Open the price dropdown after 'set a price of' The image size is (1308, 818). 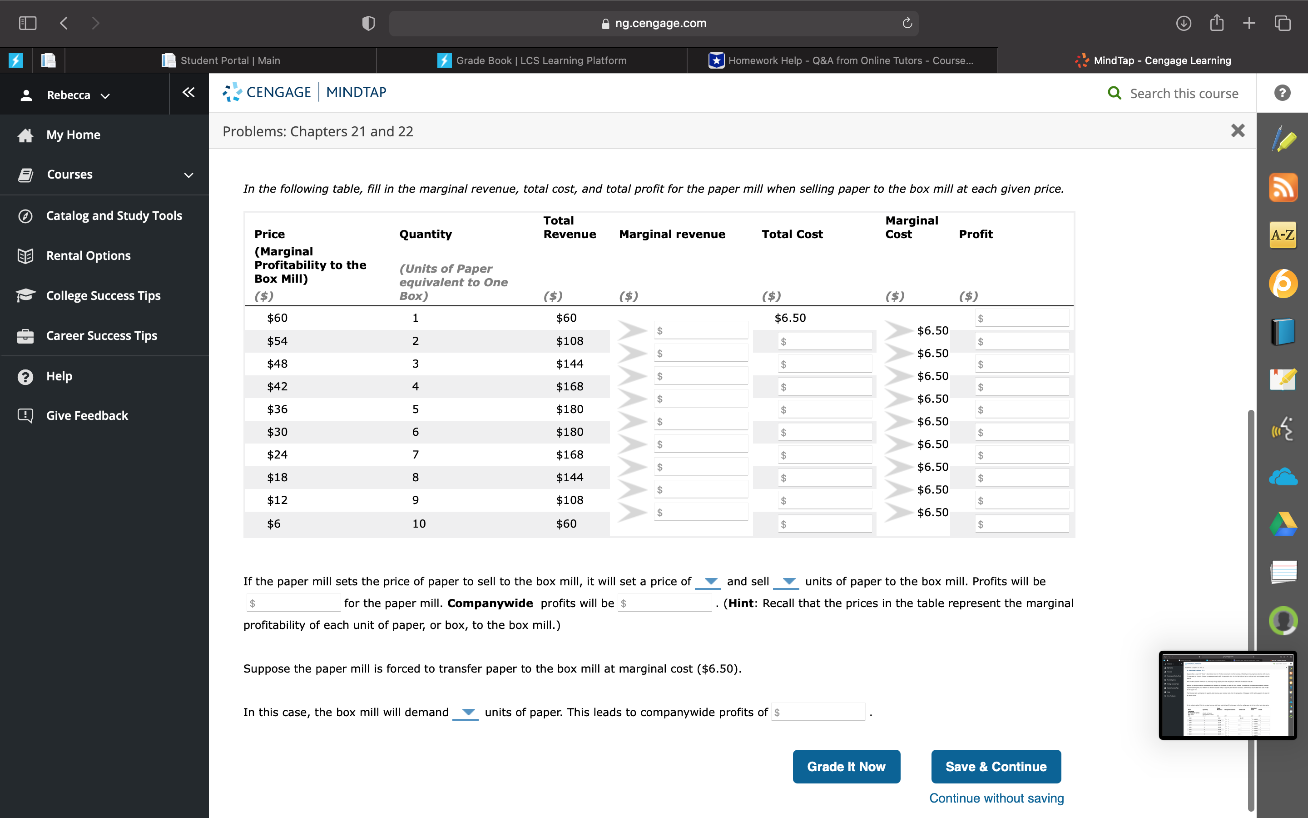pyautogui.click(x=708, y=582)
